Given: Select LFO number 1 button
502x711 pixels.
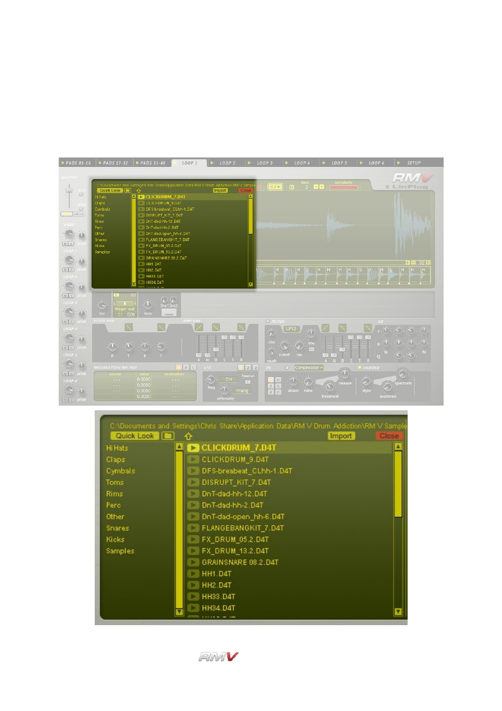Looking at the screenshot, I should pos(241,368).
